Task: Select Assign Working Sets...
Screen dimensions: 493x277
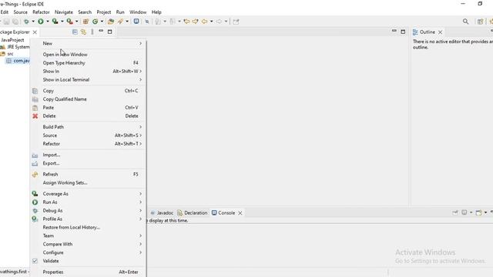Action: pyautogui.click(x=88, y=183)
